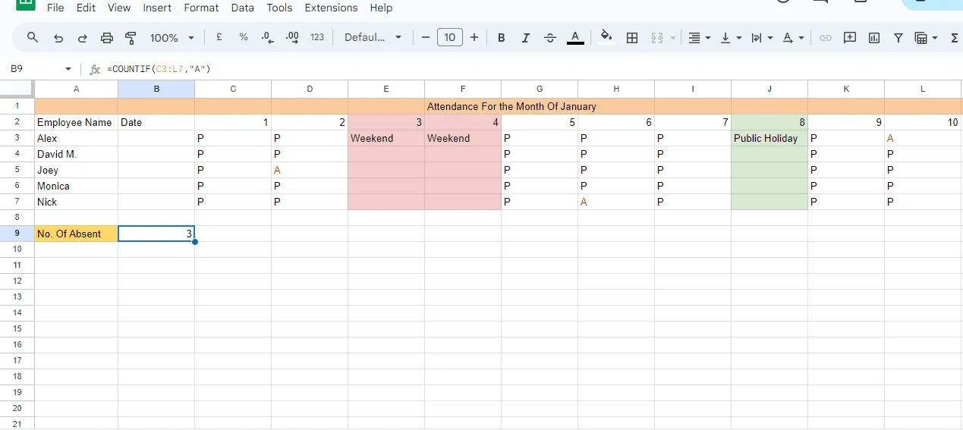Viewport: 963px width, 430px height.
Task: Select the "Weekend" cell in column E
Action: (386, 138)
